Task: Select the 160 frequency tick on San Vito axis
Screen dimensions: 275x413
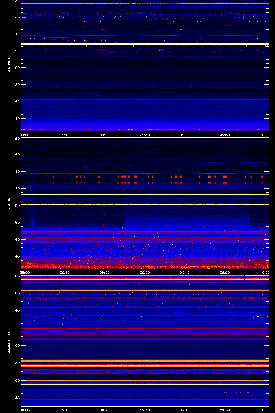Action: click(16, 17)
